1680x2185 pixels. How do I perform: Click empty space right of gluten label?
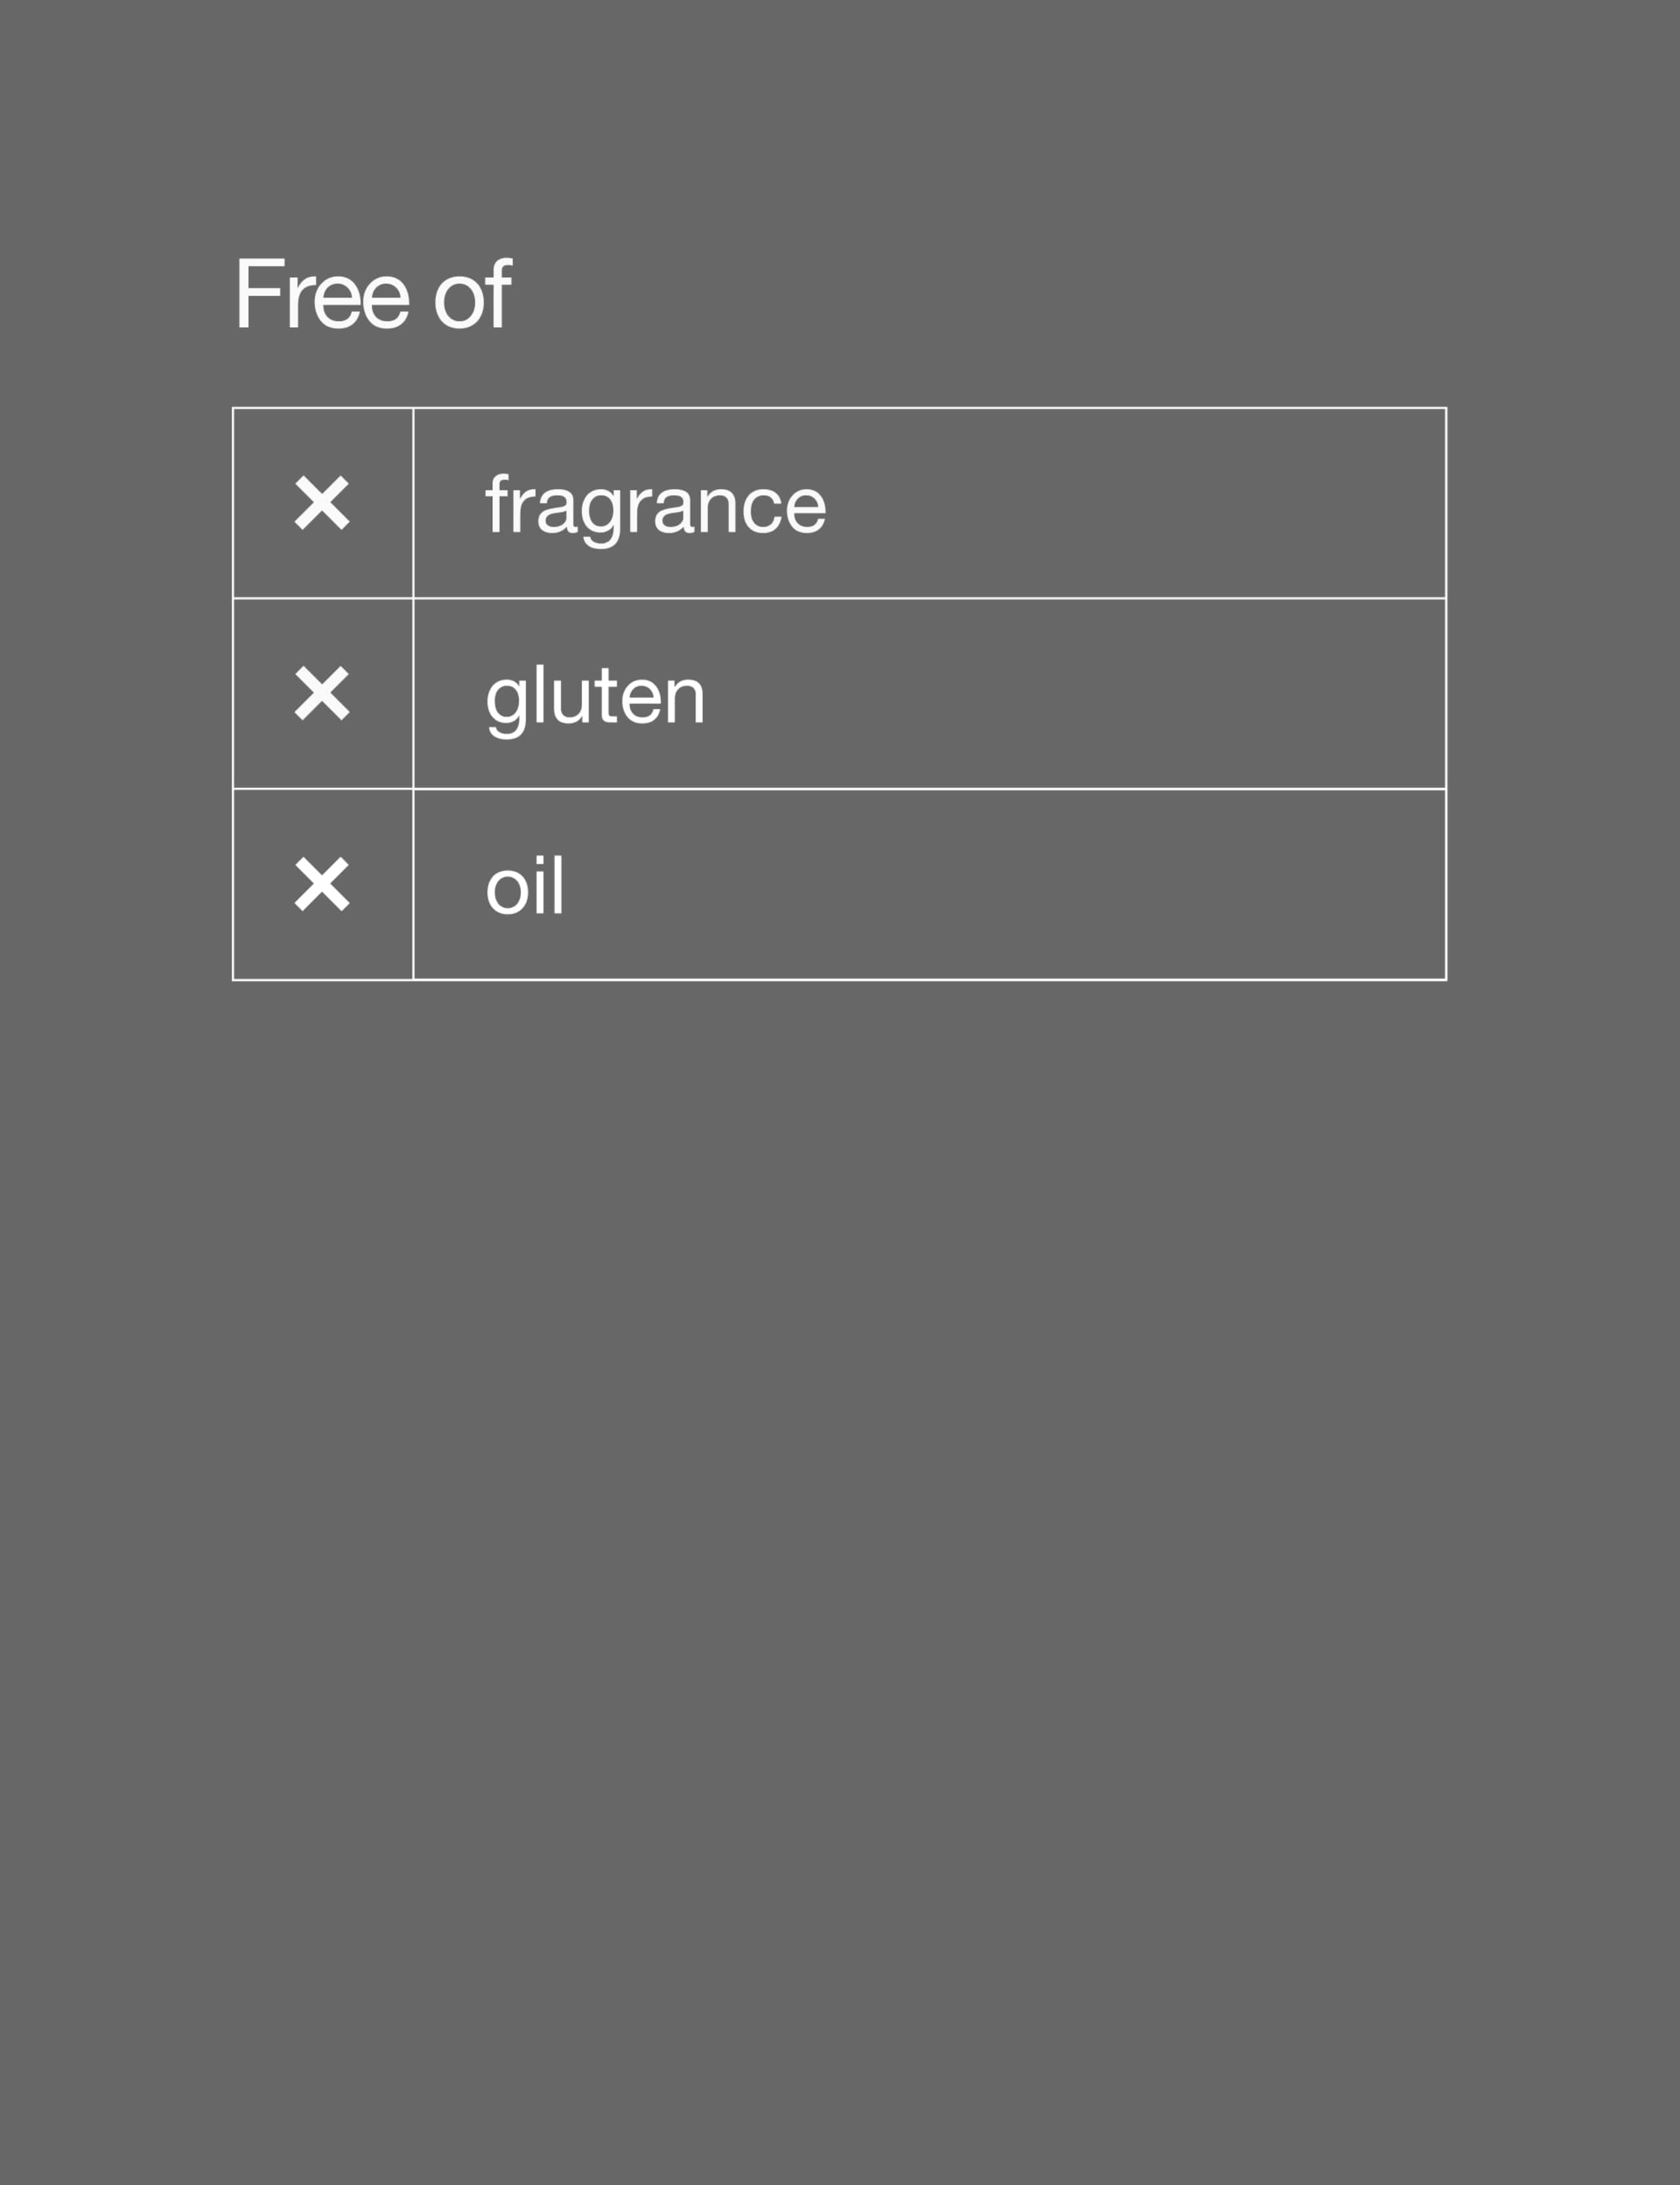click(1070, 695)
